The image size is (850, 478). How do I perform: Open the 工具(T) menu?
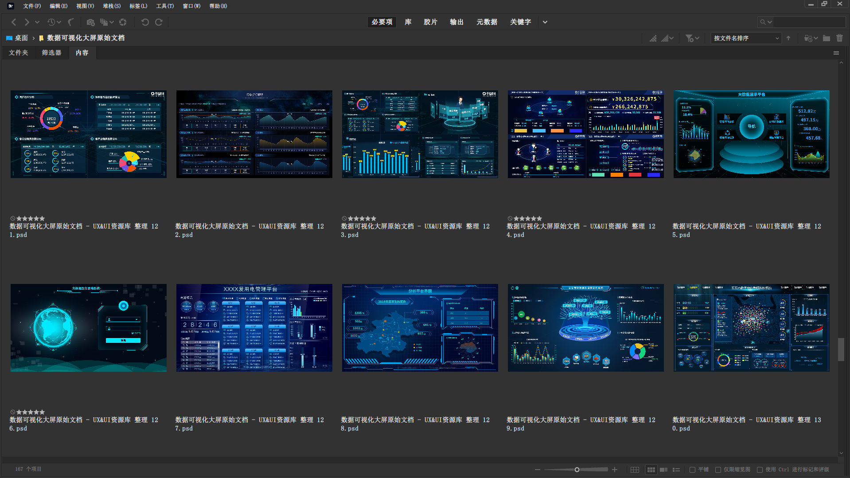pos(165,6)
